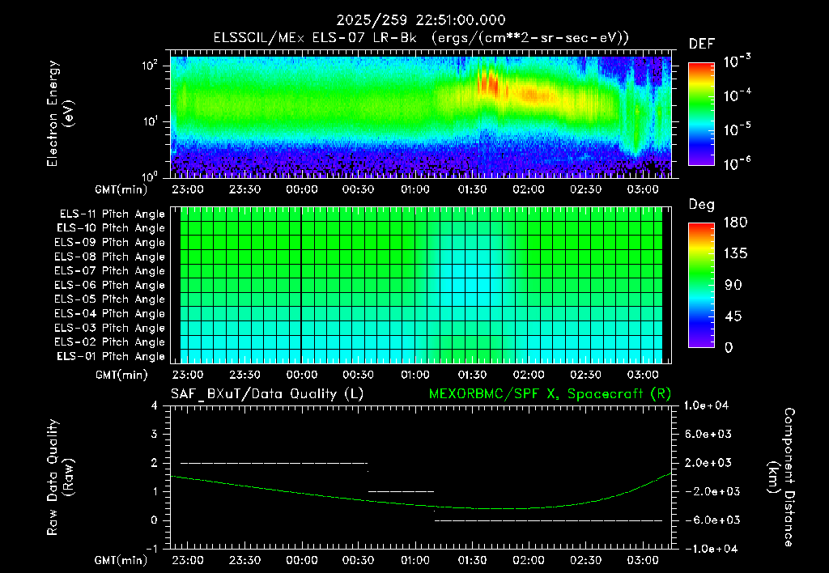The image size is (829, 573).
Task: Click the ELS-04 Pitch Angle row label
Action: pos(110,313)
